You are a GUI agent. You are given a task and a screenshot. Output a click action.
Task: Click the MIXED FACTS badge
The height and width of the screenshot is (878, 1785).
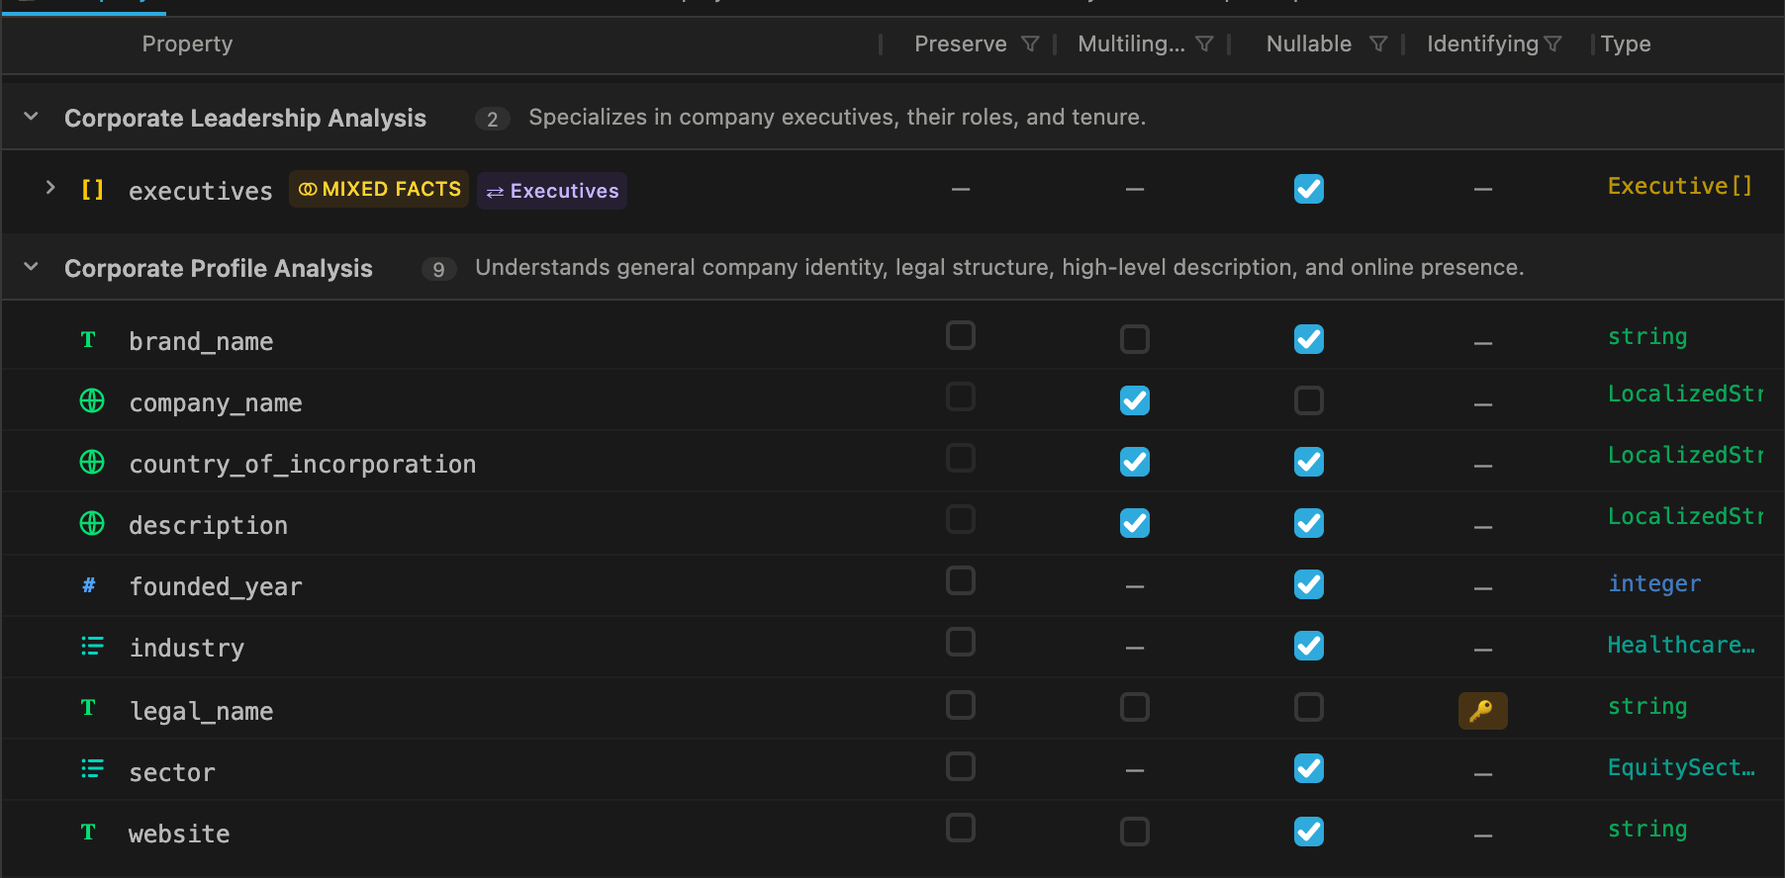click(x=379, y=189)
